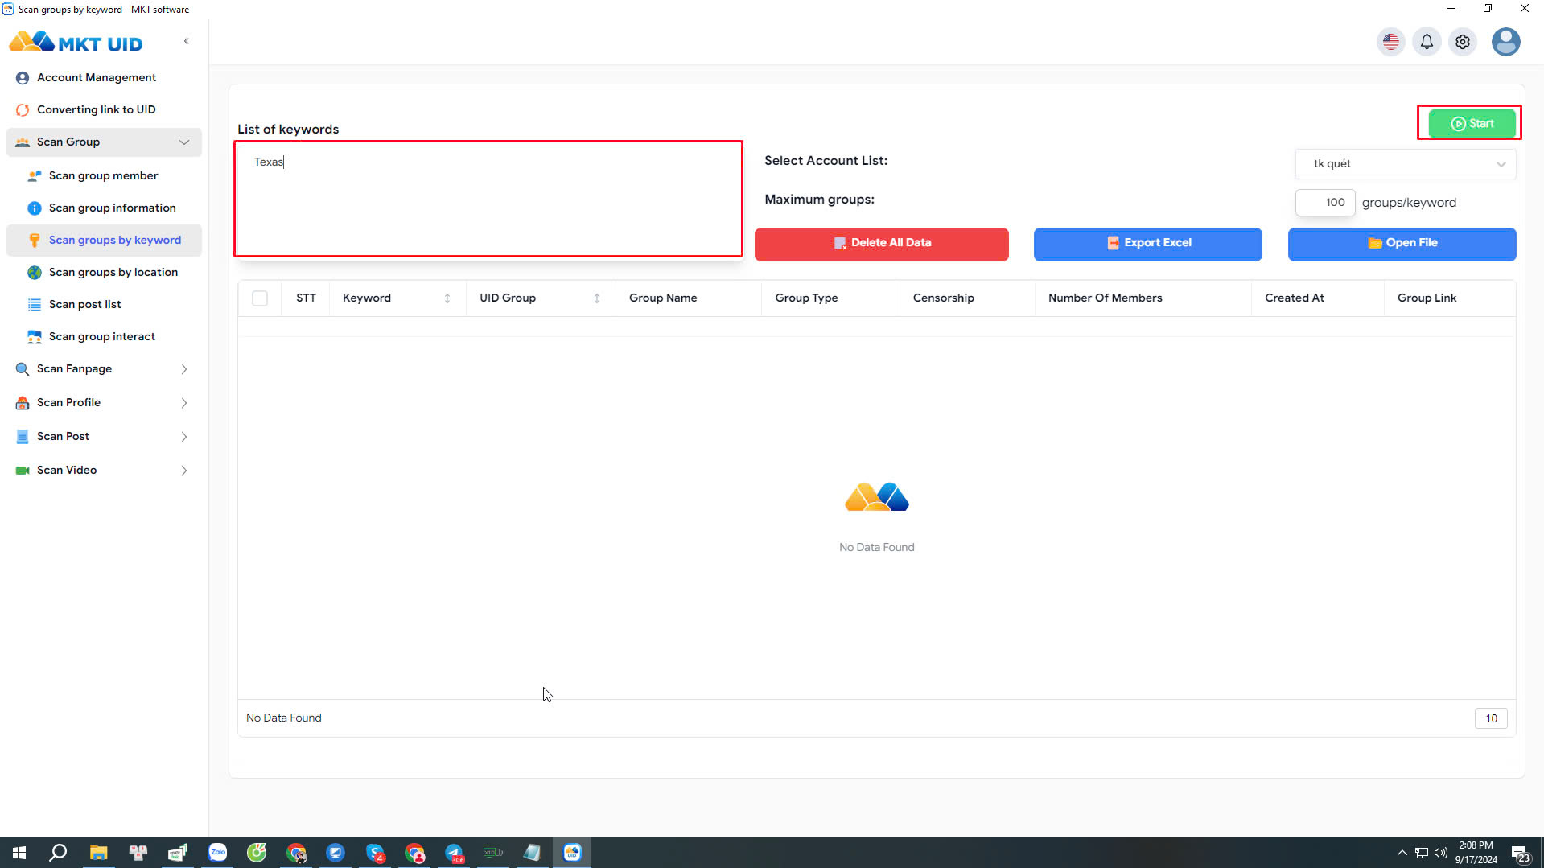
Task: Click the Censorship column header
Action: (944, 298)
